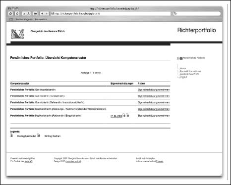
Task: Collapse the Persönliches Portfolio tree node
Action: click(x=178, y=58)
